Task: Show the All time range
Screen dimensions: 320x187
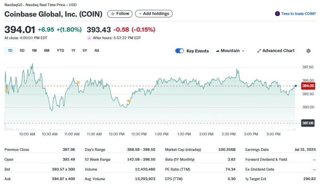Action: [97, 50]
